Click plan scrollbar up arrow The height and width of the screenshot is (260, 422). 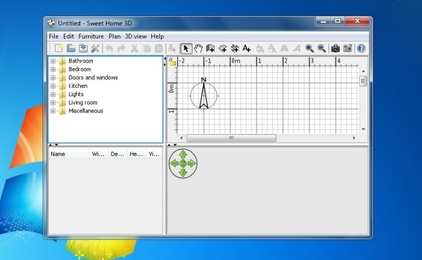[364, 71]
